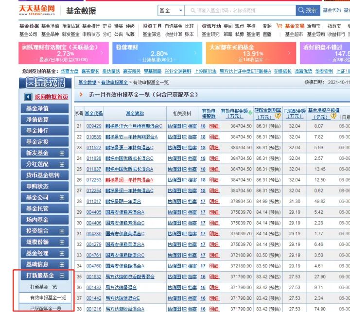
Task: Sort by 基金代码 column header
Action: point(94,113)
